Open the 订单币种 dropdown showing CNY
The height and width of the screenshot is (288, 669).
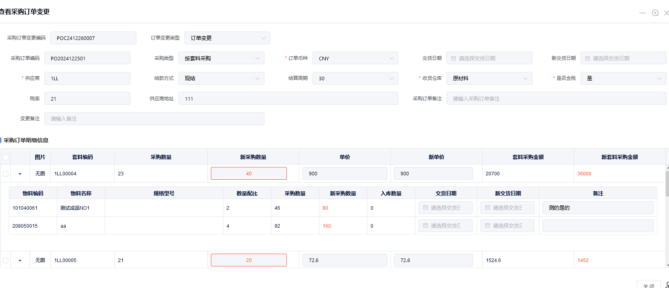355,58
